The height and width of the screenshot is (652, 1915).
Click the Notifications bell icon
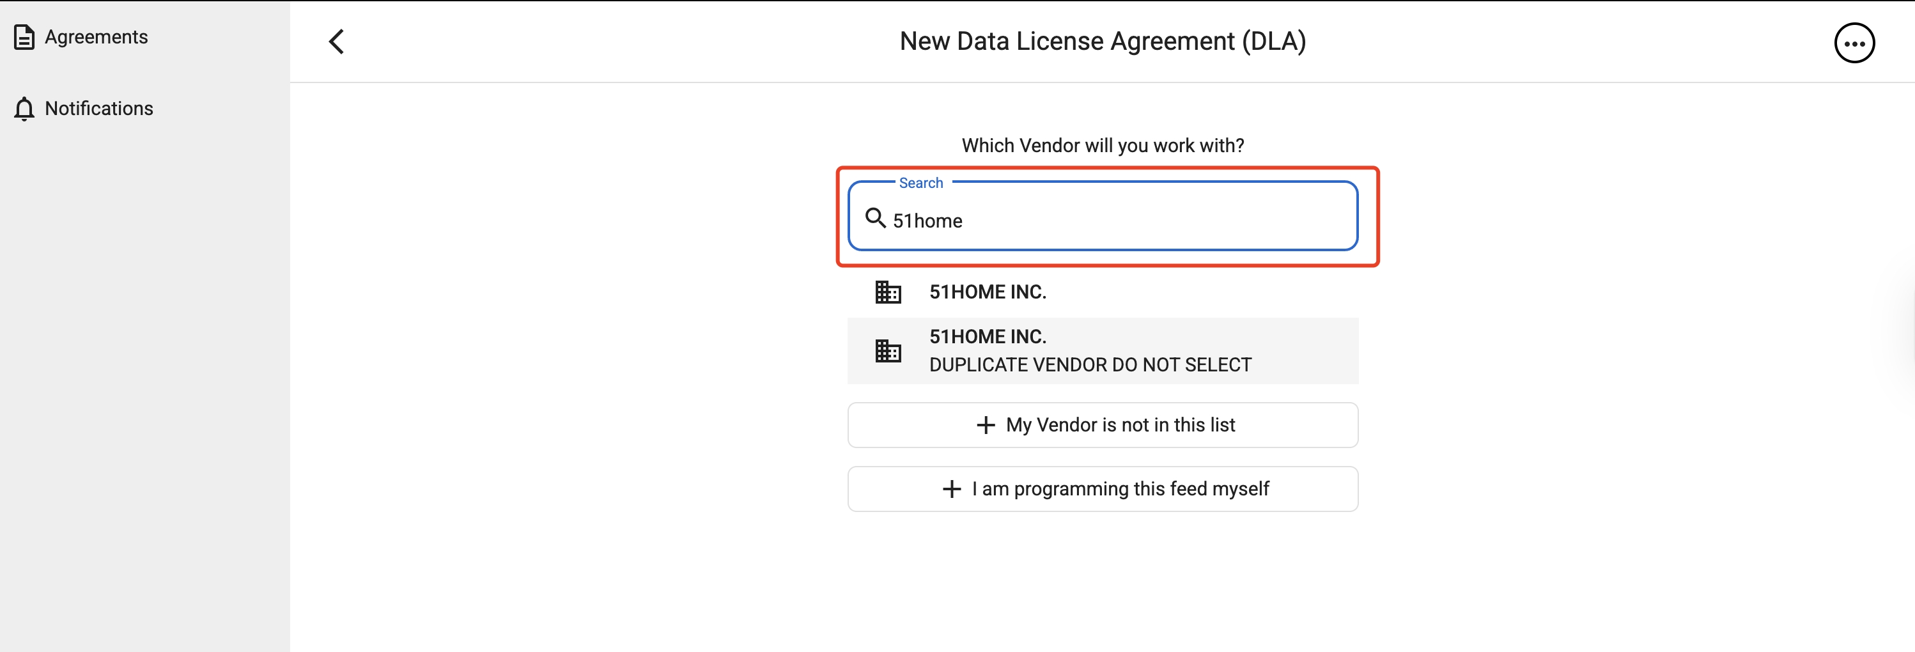(x=24, y=109)
